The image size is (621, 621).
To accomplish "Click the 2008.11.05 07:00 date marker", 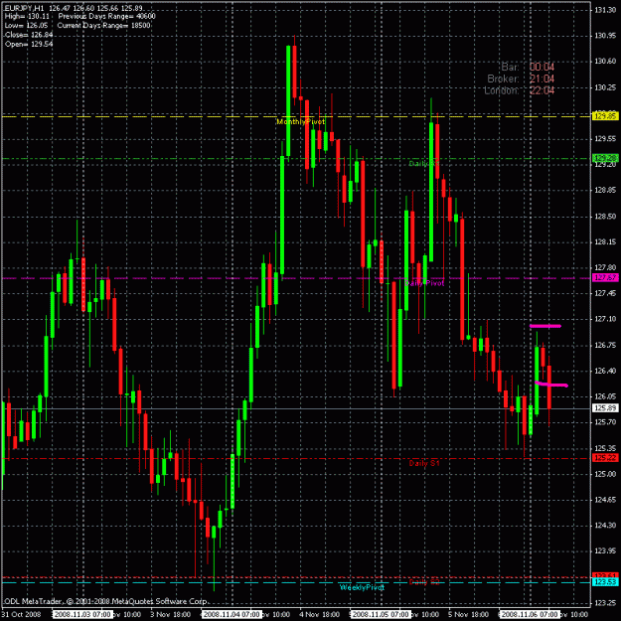I will (381, 615).
